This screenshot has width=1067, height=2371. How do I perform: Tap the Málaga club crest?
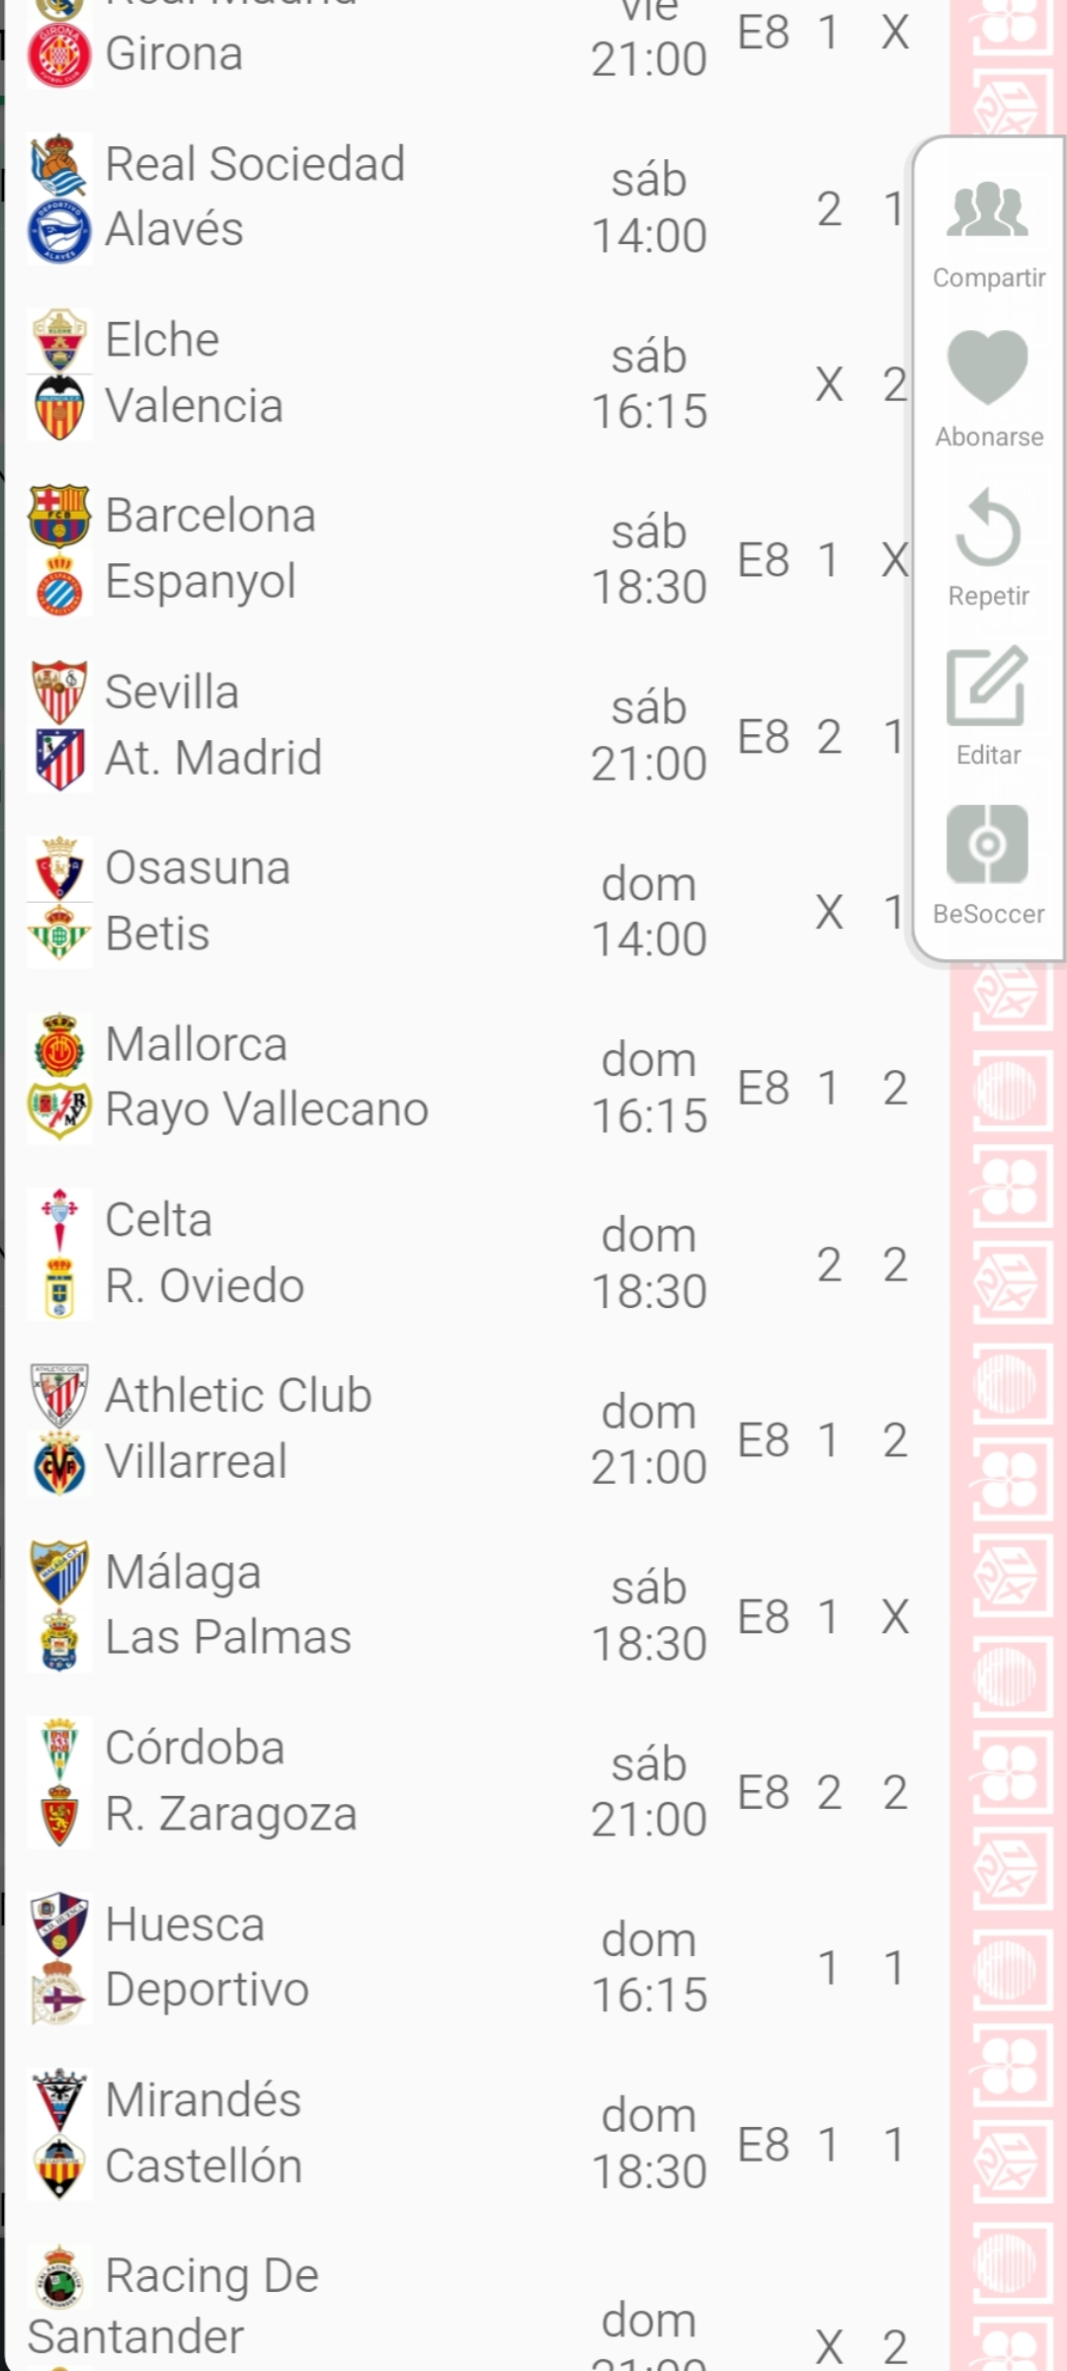coord(59,1571)
